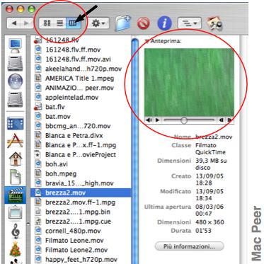The image size is (264, 264).
Task: Go back with the left arrow button
Action: point(14,23)
